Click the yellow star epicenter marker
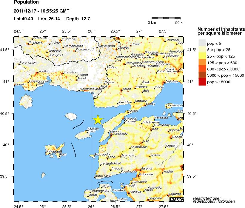The image size is (245, 208). tap(98, 119)
